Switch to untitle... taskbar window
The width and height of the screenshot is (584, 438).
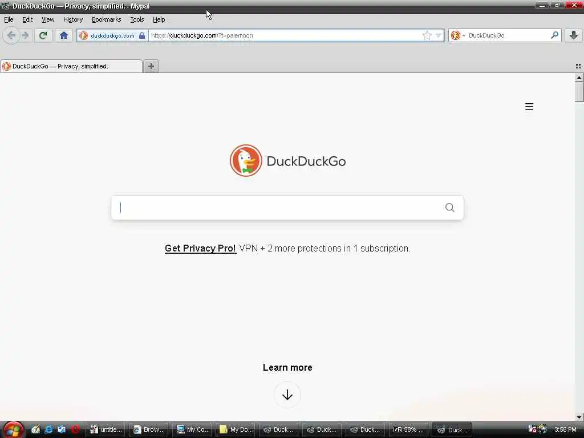tap(107, 429)
